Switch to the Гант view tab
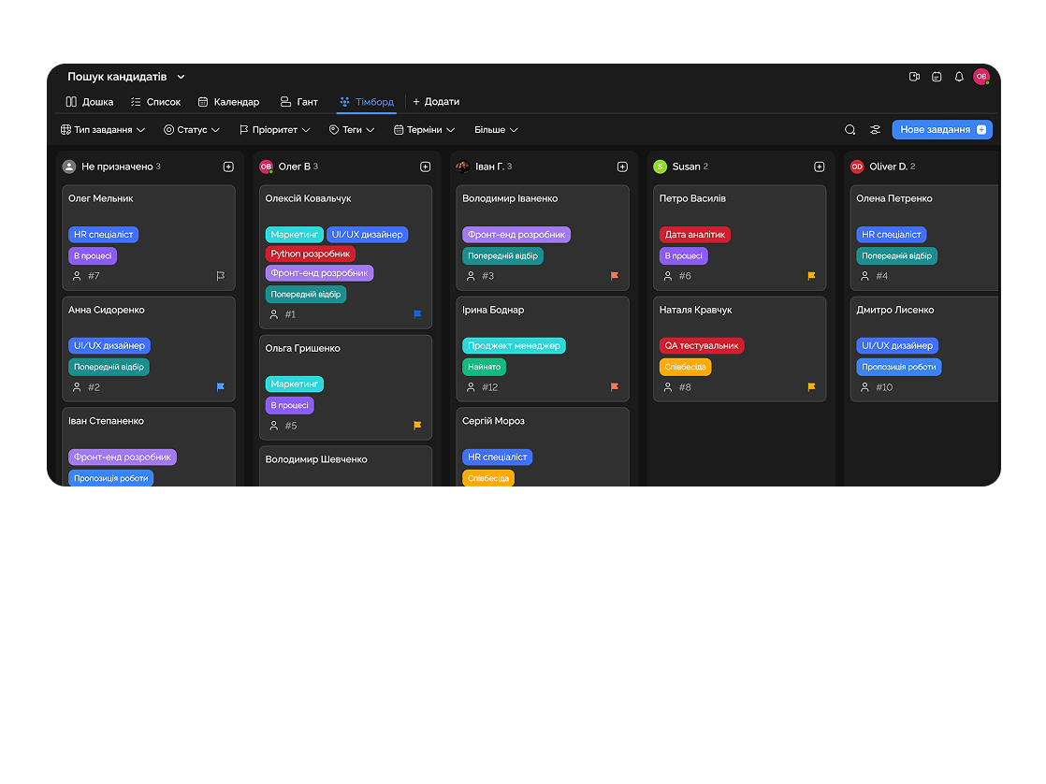 (299, 102)
